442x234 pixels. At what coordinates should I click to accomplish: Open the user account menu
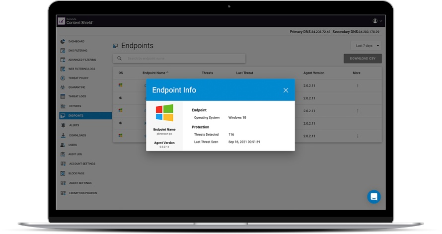[x=377, y=21]
